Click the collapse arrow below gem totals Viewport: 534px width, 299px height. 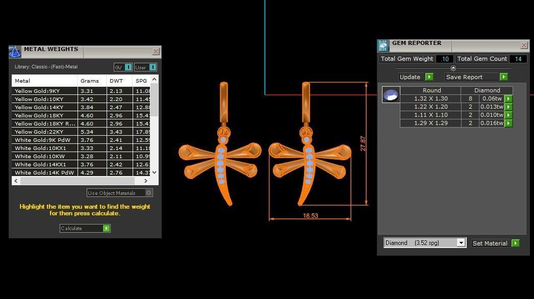tap(453, 68)
